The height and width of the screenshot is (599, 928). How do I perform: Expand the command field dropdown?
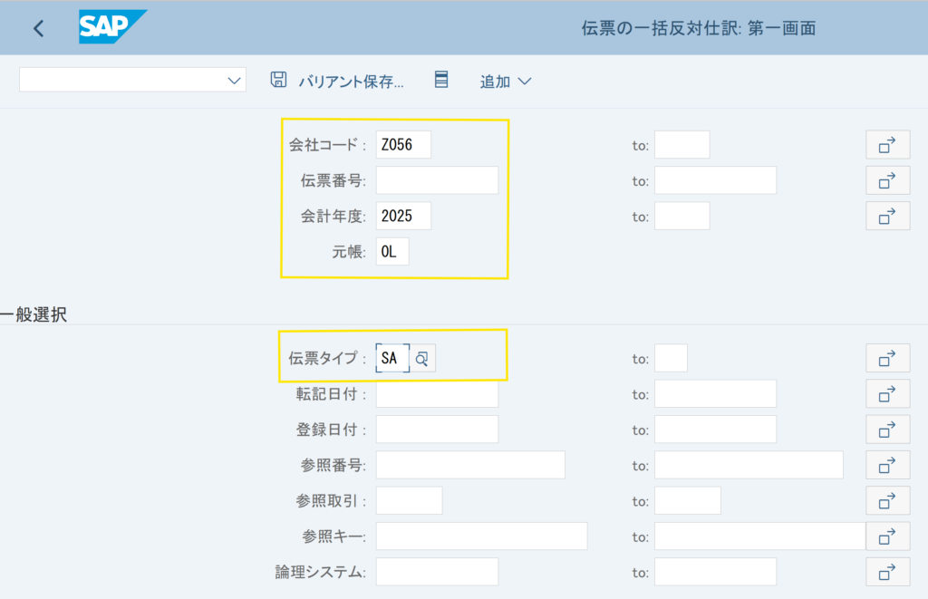[x=235, y=81]
